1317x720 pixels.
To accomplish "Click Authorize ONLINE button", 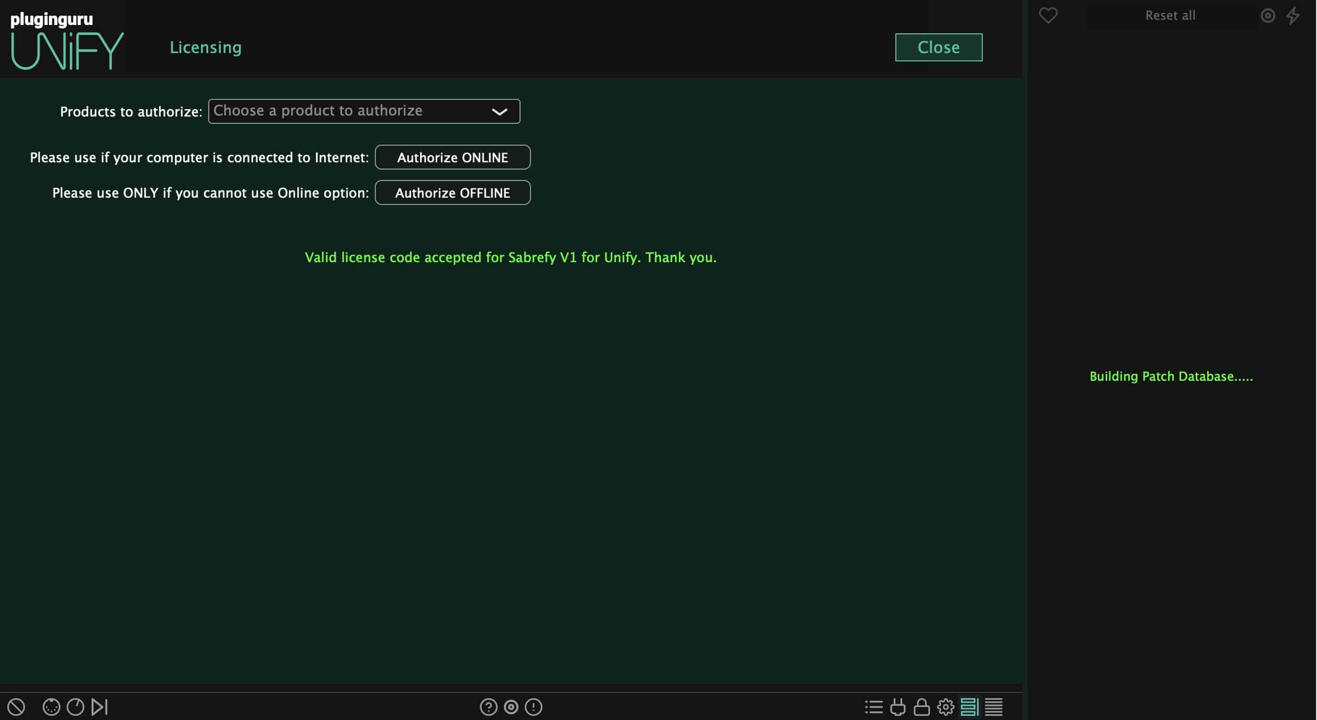I will click(x=452, y=157).
